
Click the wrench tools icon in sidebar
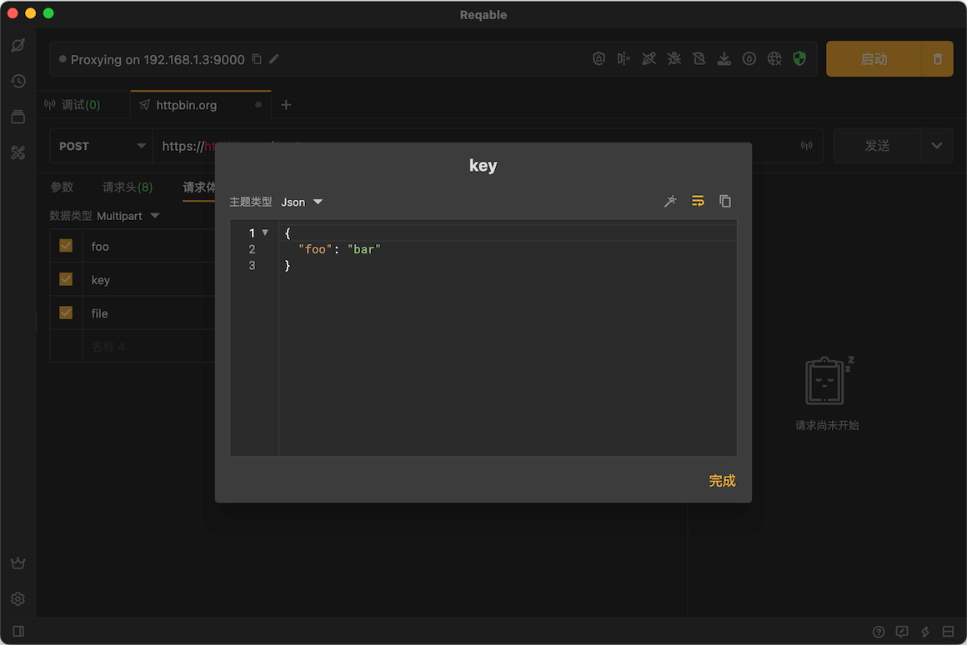[18, 152]
